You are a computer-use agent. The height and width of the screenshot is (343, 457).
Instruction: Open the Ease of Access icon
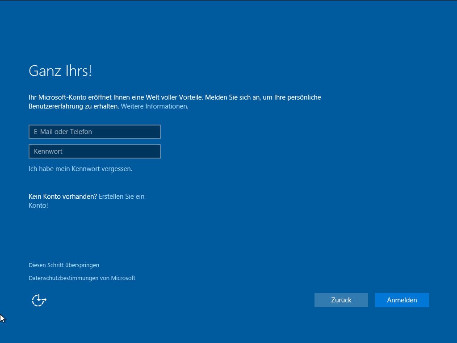pos(39,300)
